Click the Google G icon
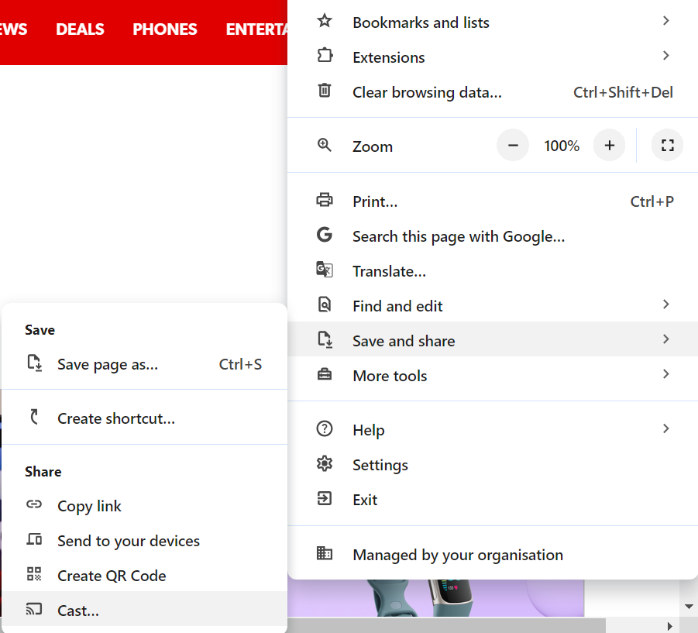Image resolution: width=698 pixels, height=633 pixels. [325, 235]
